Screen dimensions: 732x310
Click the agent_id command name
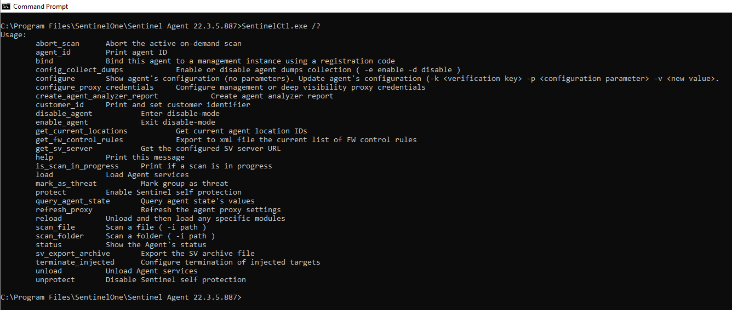point(53,52)
